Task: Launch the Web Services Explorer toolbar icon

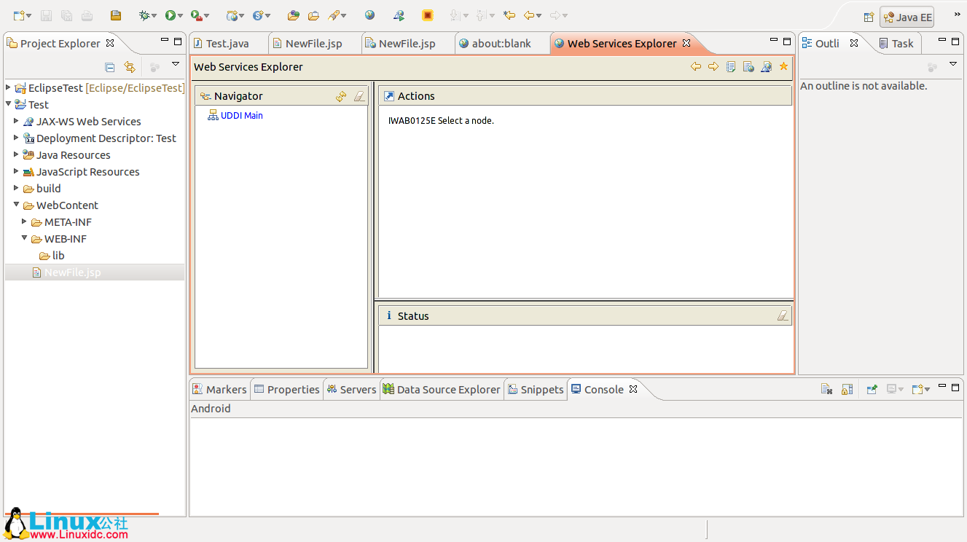Action: 398,15
